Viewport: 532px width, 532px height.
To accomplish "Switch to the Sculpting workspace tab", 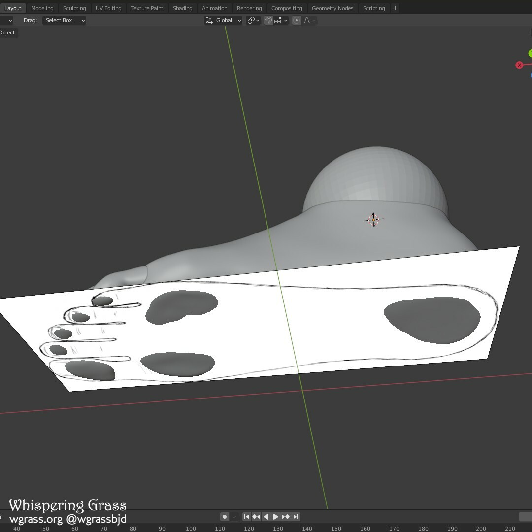I will [74, 8].
